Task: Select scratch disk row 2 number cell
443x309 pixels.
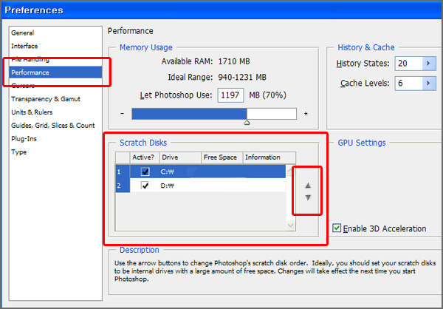Action: pos(123,186)
